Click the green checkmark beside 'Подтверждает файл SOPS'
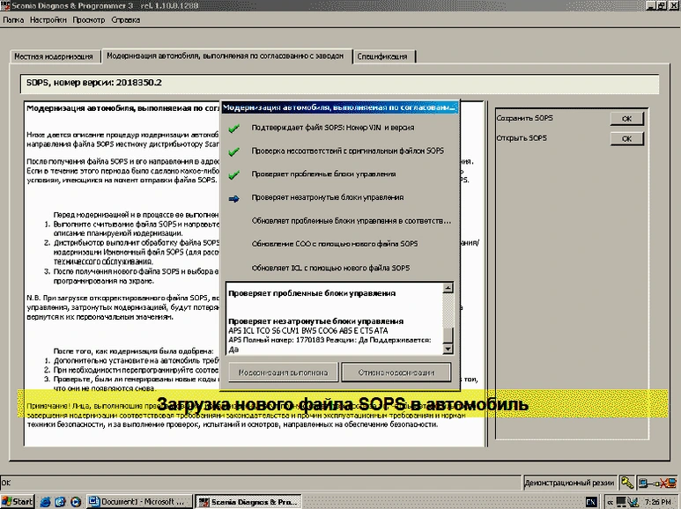The image size is (681, 509). (233, 128)
